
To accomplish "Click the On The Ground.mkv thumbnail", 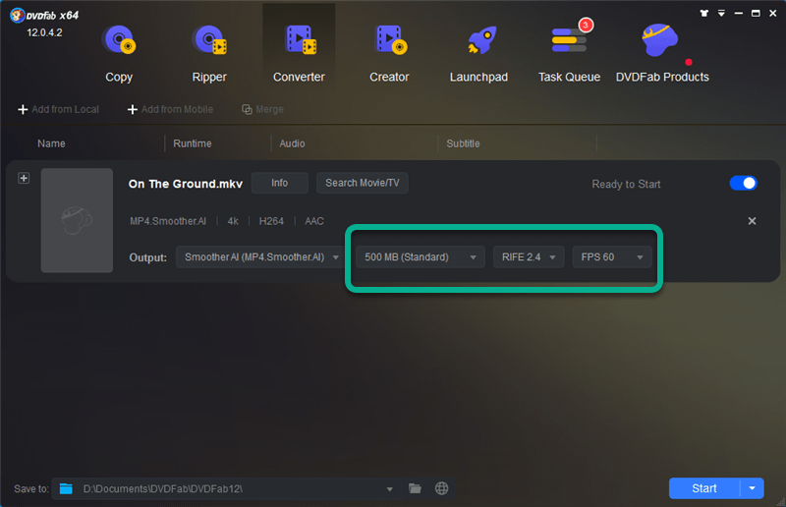I will (77, 220).
